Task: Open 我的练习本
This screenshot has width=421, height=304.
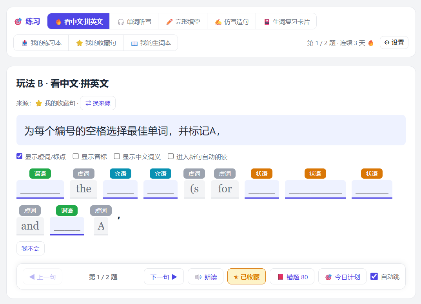Action: tap(41, 43)
